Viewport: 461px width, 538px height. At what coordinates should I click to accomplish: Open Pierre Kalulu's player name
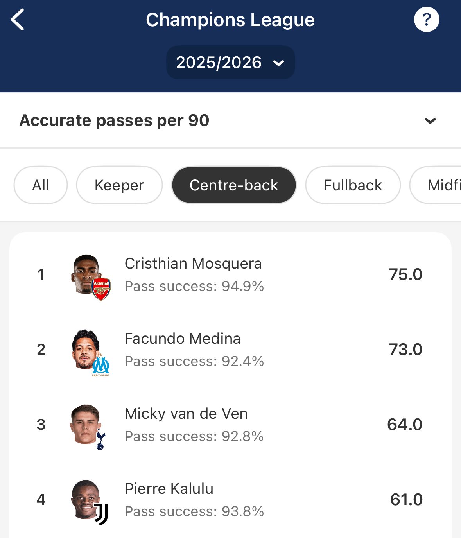169,489
